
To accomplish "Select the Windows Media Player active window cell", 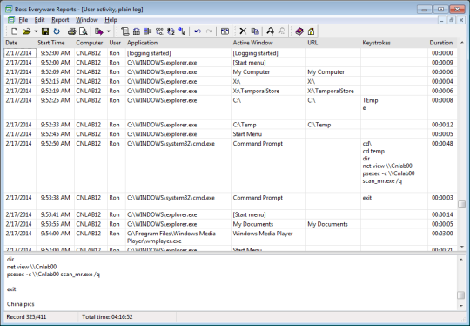I will 268,237.
